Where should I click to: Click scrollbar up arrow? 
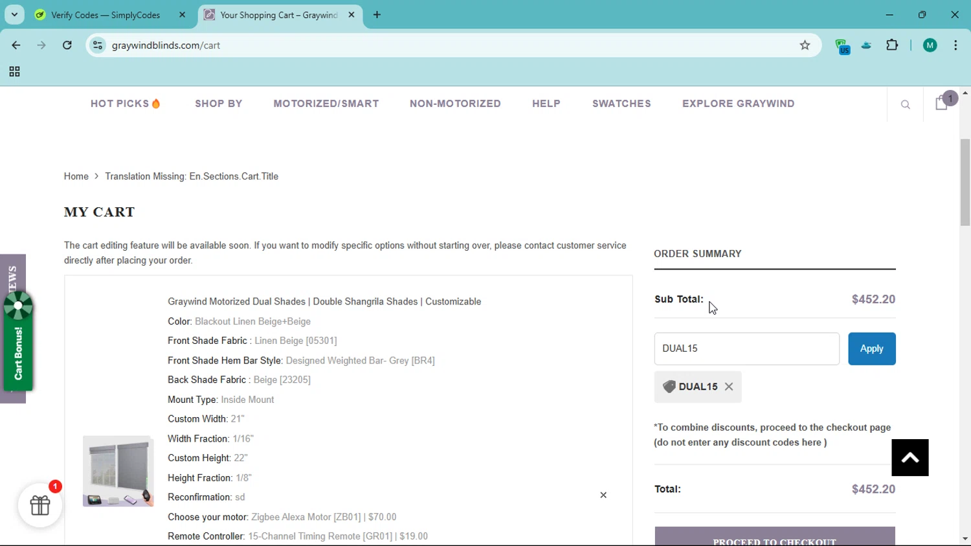click(x=965, y=93)
